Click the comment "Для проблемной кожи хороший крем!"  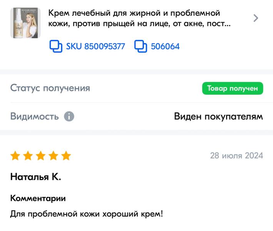(87, 214)
